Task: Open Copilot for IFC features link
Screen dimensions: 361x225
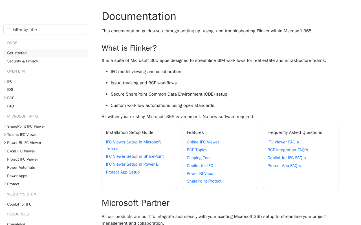Action: (x=200, y=166)
